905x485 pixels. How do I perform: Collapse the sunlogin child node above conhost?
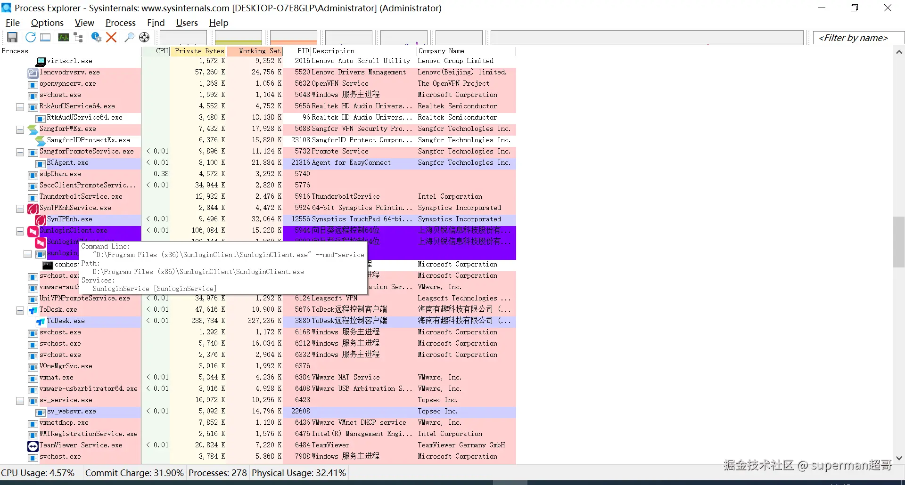[27, 254]
